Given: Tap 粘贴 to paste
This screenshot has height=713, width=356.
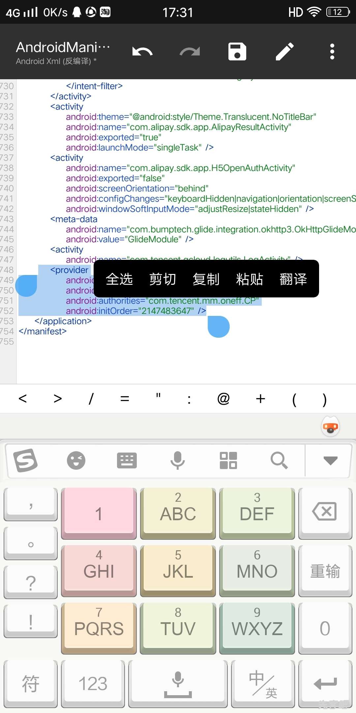Looking at the screenshot, I should tap(250, 279).
